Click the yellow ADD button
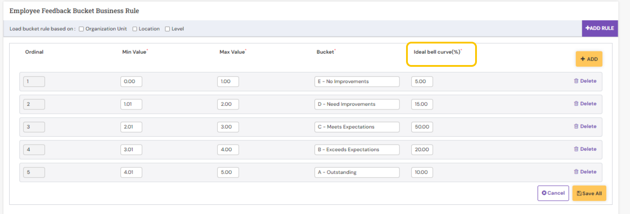 pyautogui.click(x=589, y=59)
